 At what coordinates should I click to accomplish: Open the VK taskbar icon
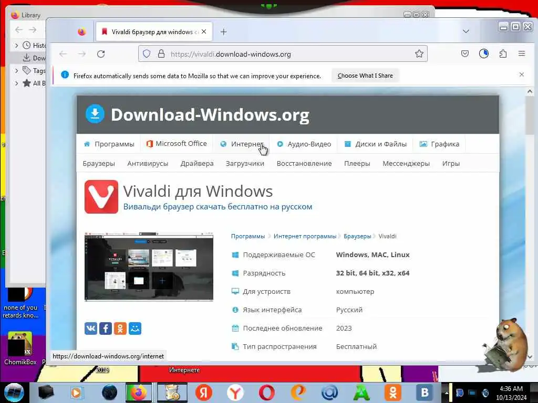point(425,393)
